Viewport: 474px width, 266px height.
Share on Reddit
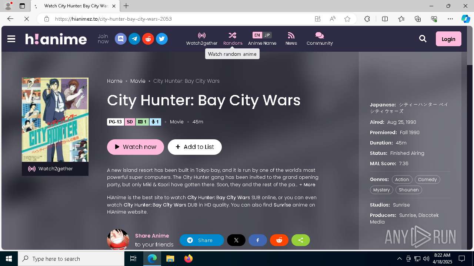click(279, 240)
